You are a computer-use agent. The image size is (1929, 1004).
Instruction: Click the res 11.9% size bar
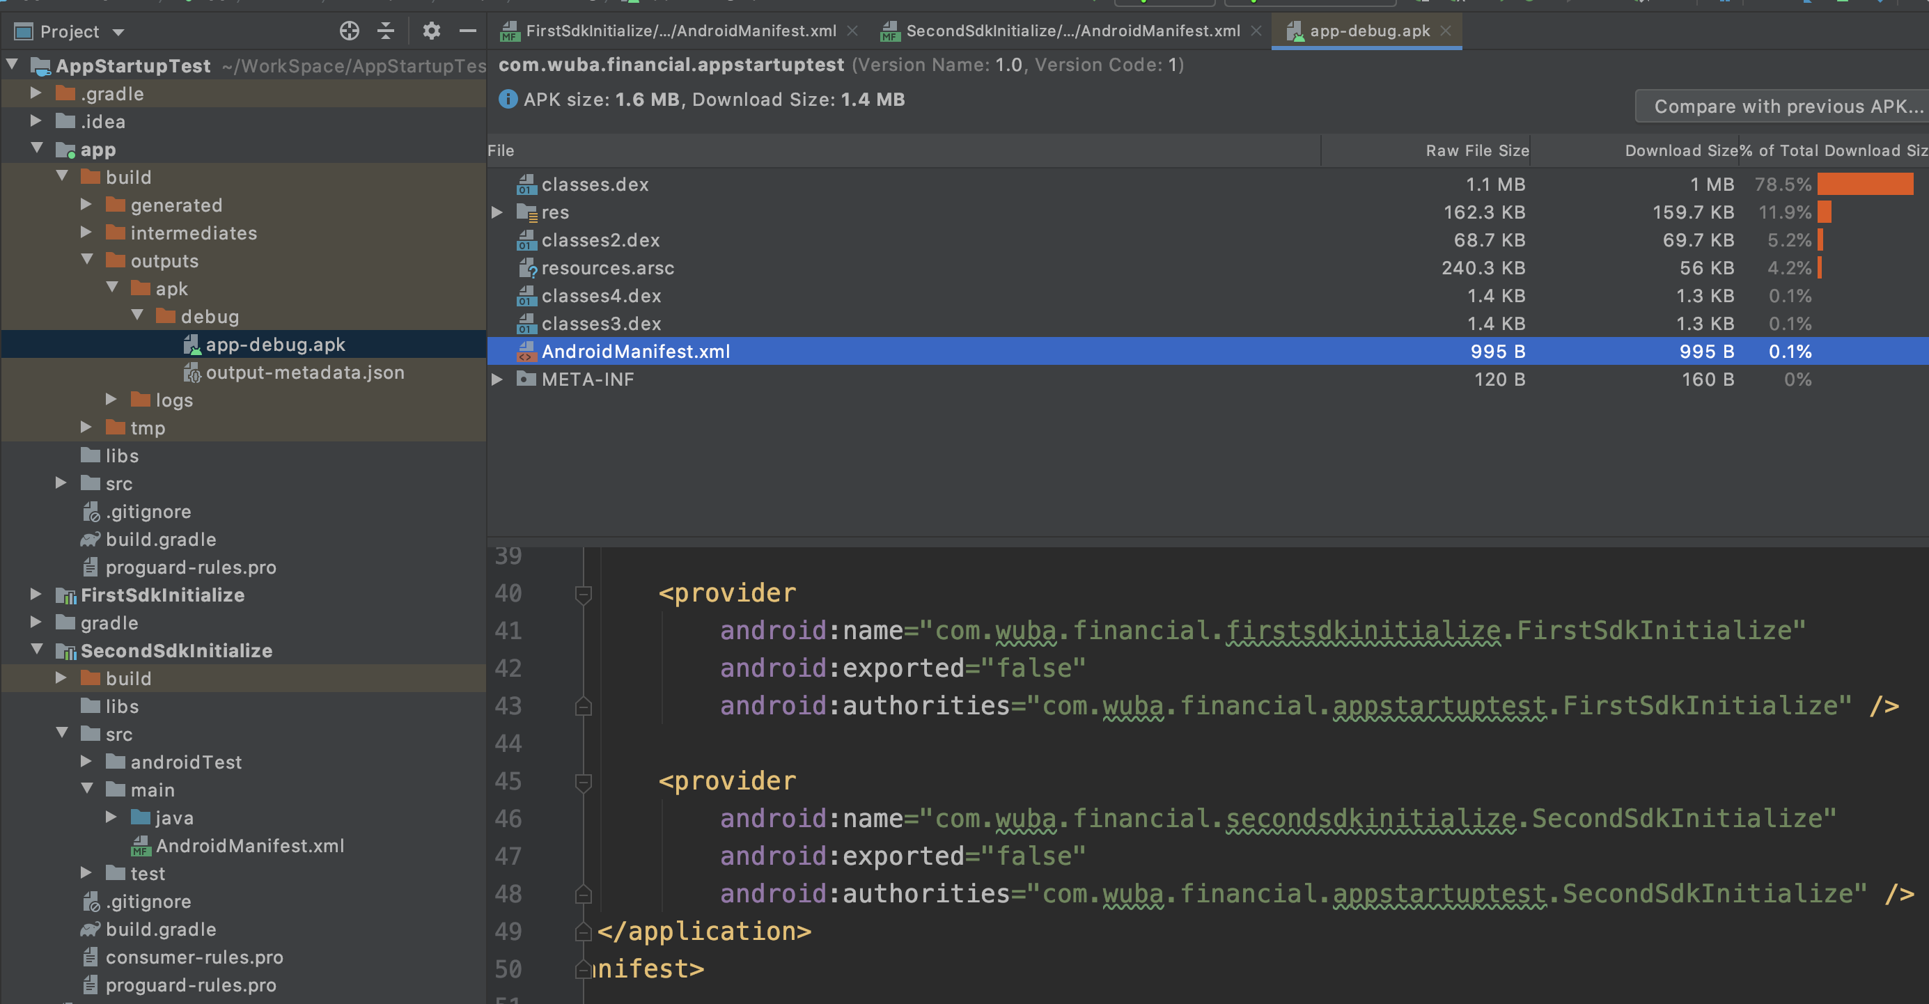(1824, 212)
